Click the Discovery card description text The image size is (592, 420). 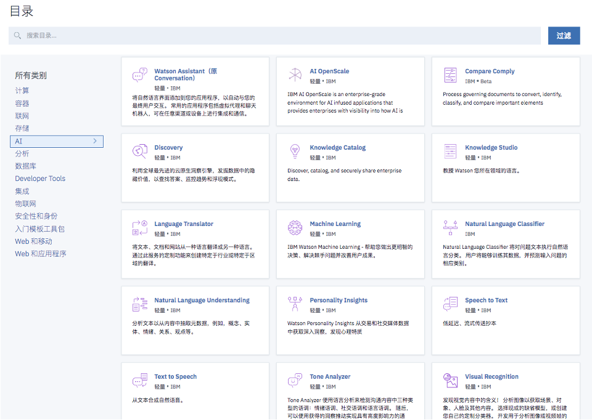pyautogui.click(x=193, y=175)
